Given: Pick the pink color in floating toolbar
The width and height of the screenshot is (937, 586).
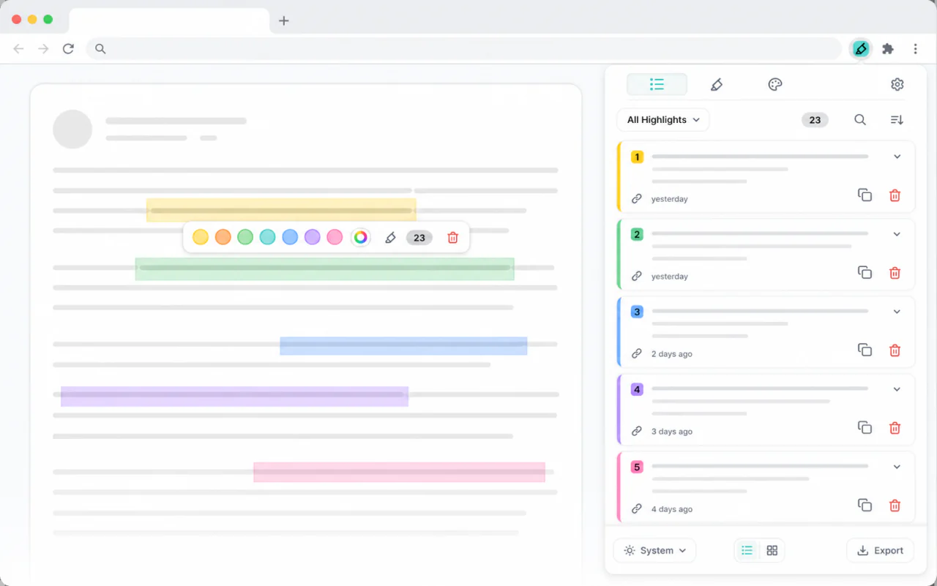Looking at the screenshot, I should pos(335,237).
